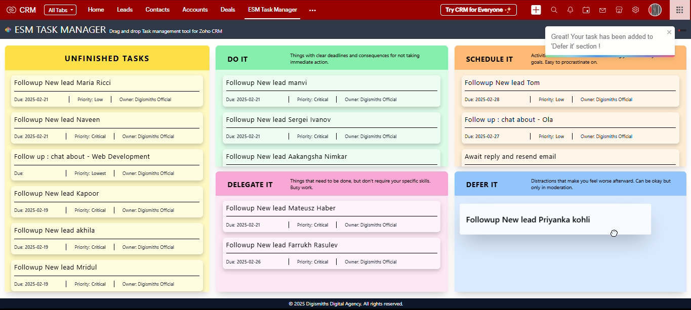
Task: Open setup via the gear icon
Action: click(x=635, y=10)
